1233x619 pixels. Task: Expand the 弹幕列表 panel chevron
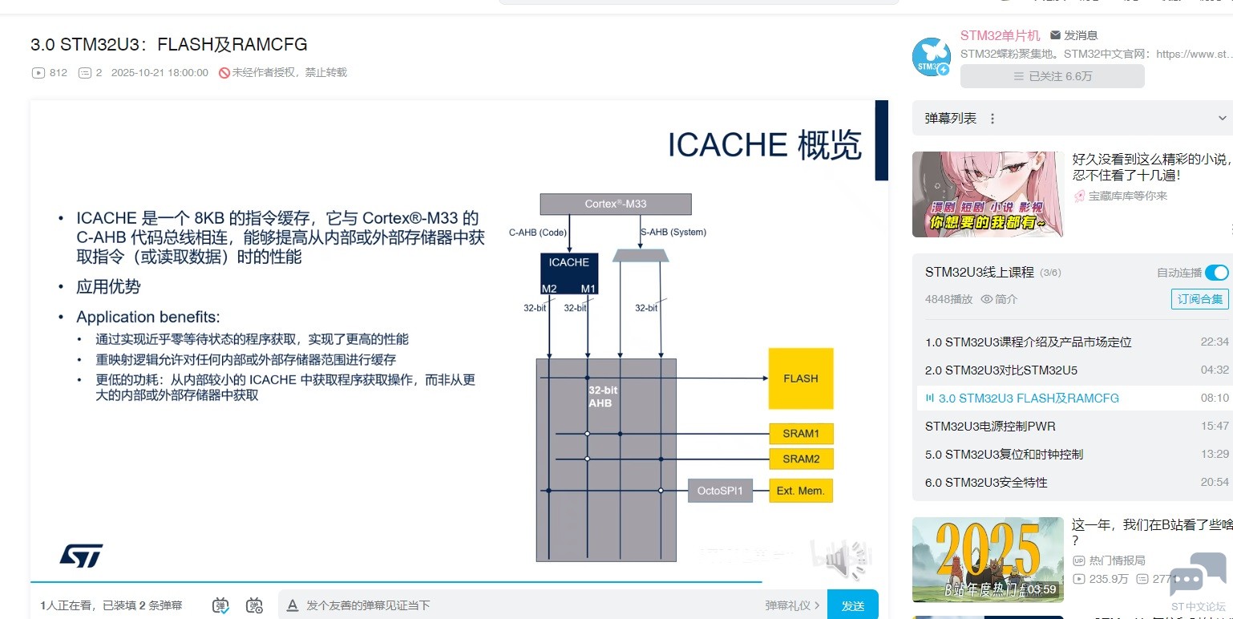click(x=1223, y=119)
